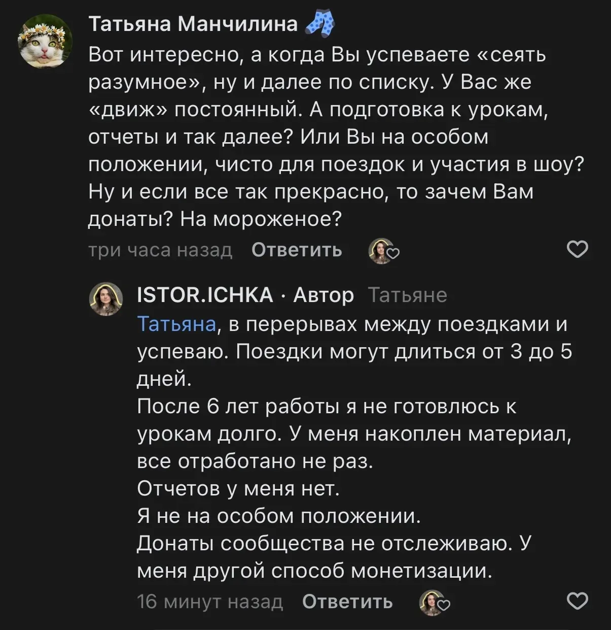Like Татьяна Манчилина's comment with the heart
The width and height of the screenshot is (611, 630).
577,250
